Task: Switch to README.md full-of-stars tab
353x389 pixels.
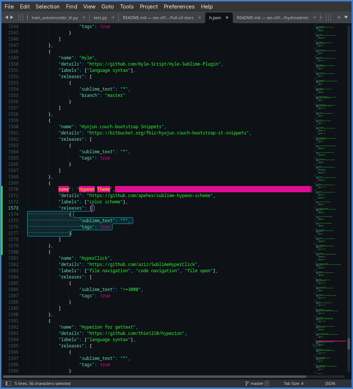Action: (x=158, y=18)
